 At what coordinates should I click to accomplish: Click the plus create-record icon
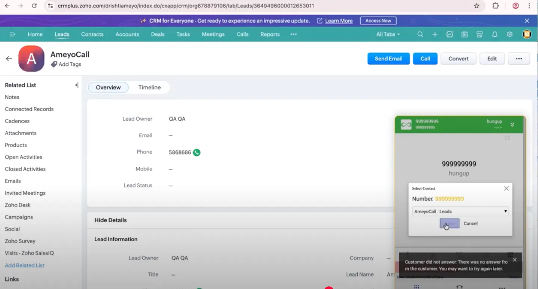[x=435, y=34]
